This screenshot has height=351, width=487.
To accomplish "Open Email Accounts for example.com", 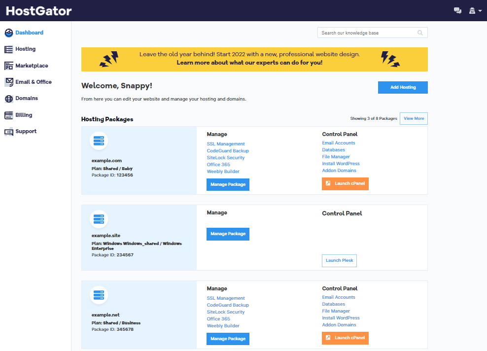I will tap(339, 143).
